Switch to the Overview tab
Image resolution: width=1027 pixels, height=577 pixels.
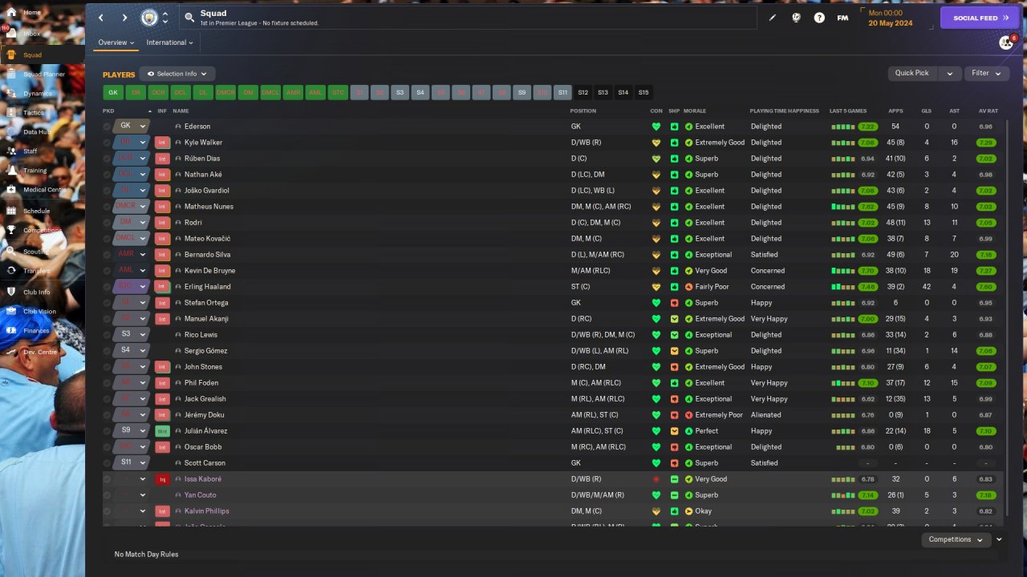tap(116, 42)
